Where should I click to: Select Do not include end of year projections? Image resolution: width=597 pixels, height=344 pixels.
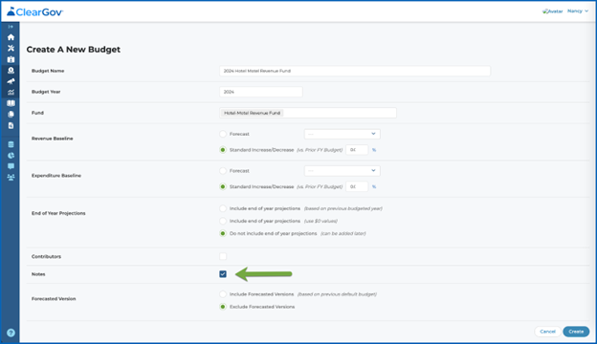point(223,233)
